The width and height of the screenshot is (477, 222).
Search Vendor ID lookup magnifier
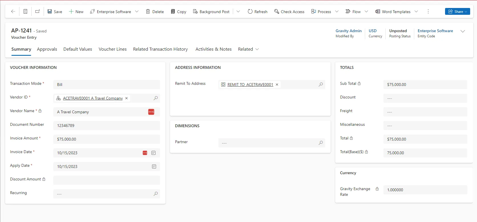point(156,98)
